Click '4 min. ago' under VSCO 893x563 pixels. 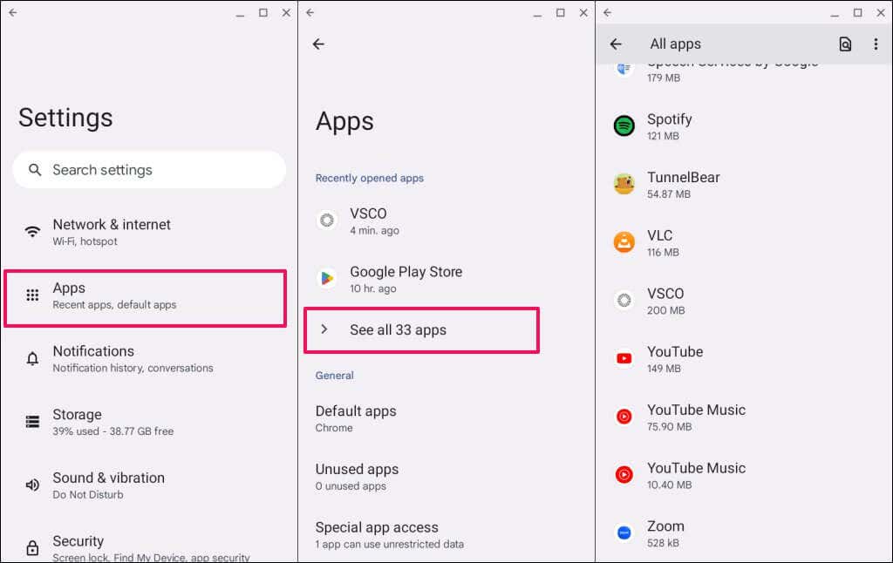click(x=374, y=231)
